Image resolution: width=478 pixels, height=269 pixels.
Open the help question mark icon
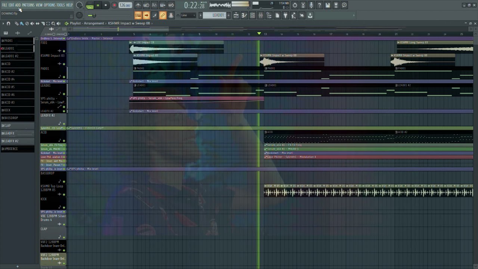point(320,5)
